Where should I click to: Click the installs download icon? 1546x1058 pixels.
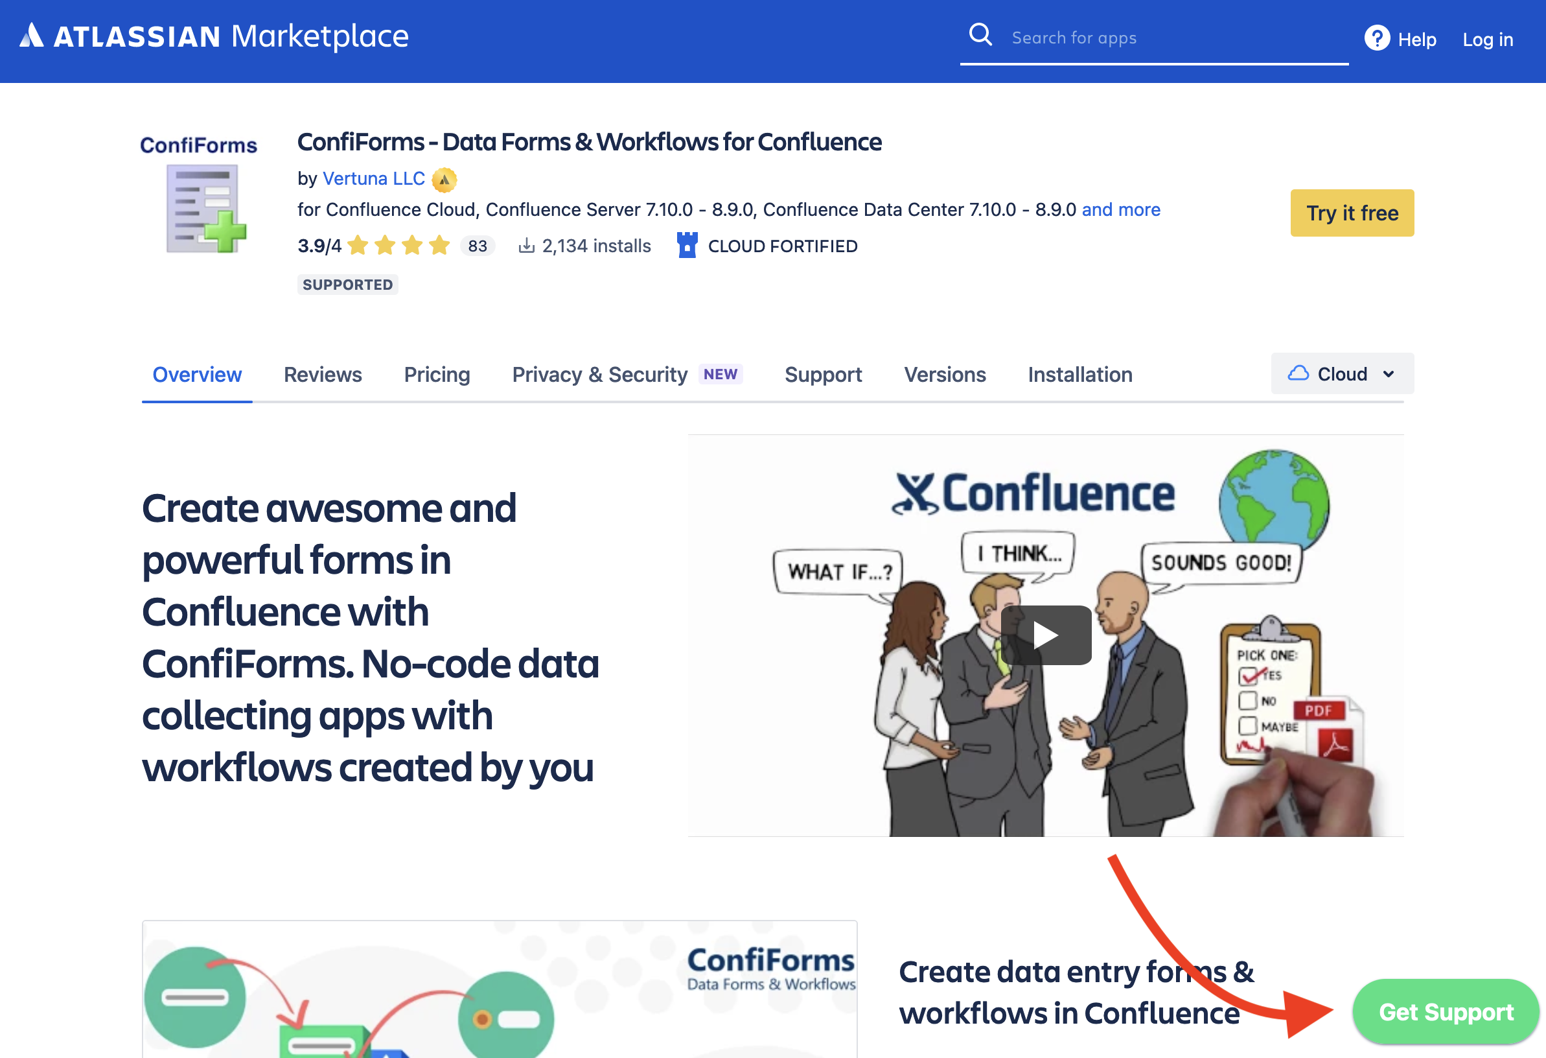(526, 245)
